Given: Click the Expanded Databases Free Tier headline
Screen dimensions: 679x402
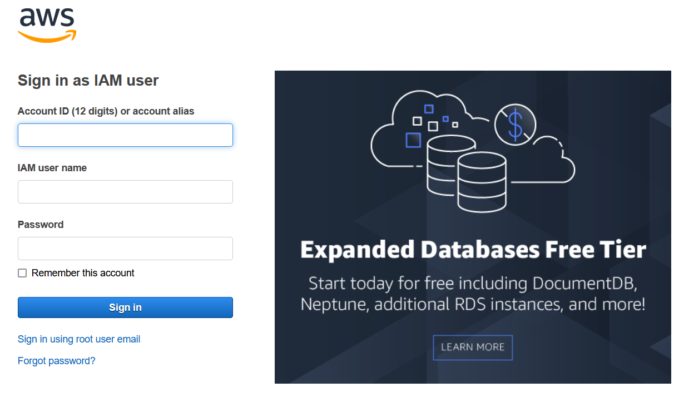Looking at the screenshot, I should click(473, 250).
